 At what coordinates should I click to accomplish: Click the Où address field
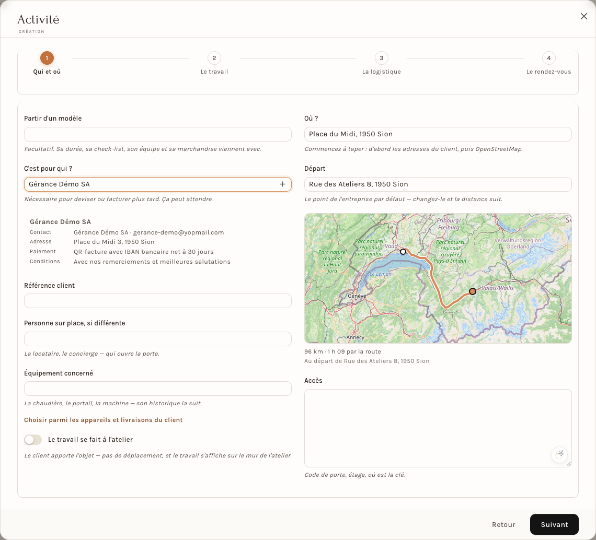click(x=438, y=134)
